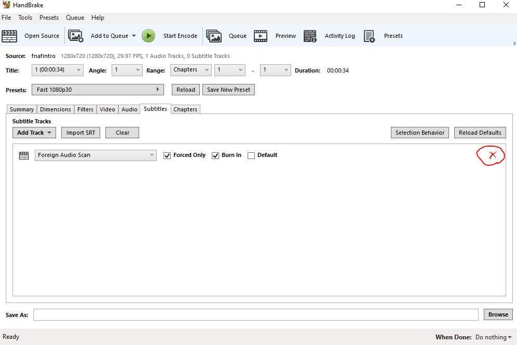Remove the subtitle track with red X
The image size is (517, 345).
(x=492, y=155)
